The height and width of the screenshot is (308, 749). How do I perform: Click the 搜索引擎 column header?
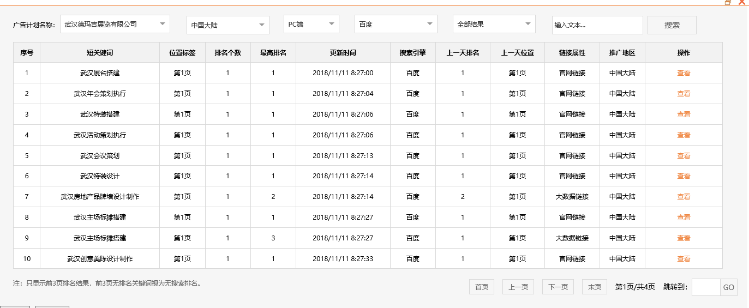tap(413, 53)
